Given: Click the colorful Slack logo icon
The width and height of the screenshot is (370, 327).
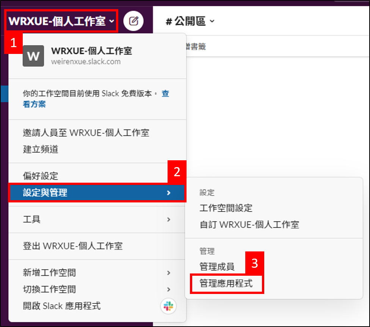Looking at the screenshot, I should (x=168, y=306).
